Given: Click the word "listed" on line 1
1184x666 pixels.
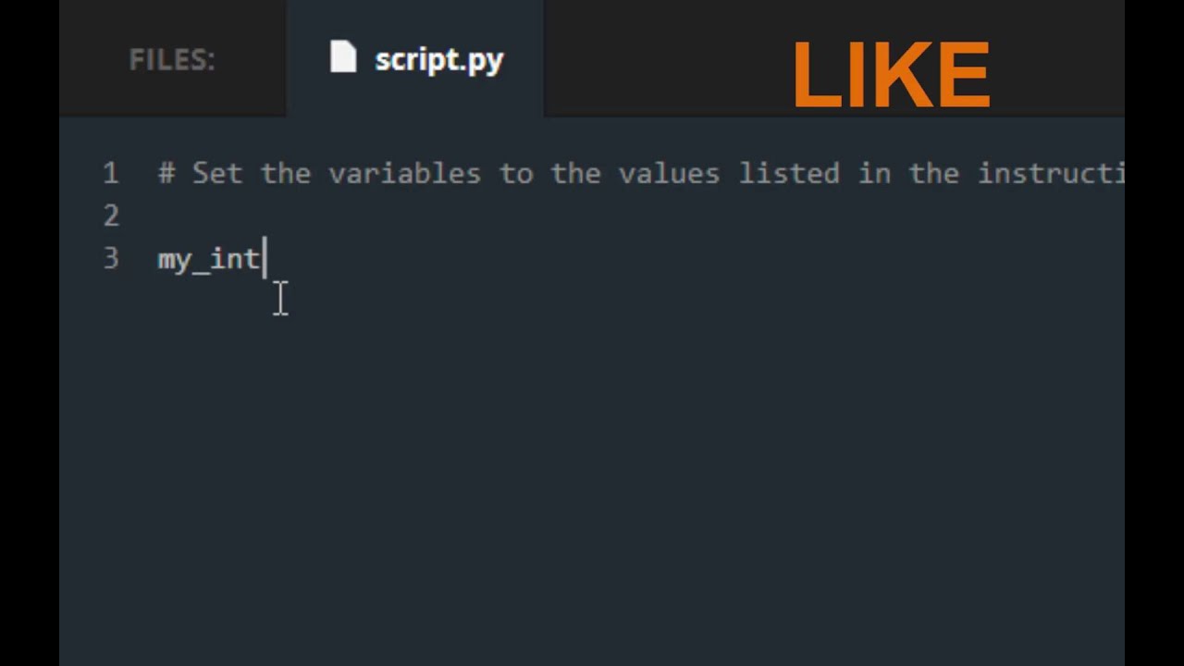Looking at the screenshot, I should point(789,173).
